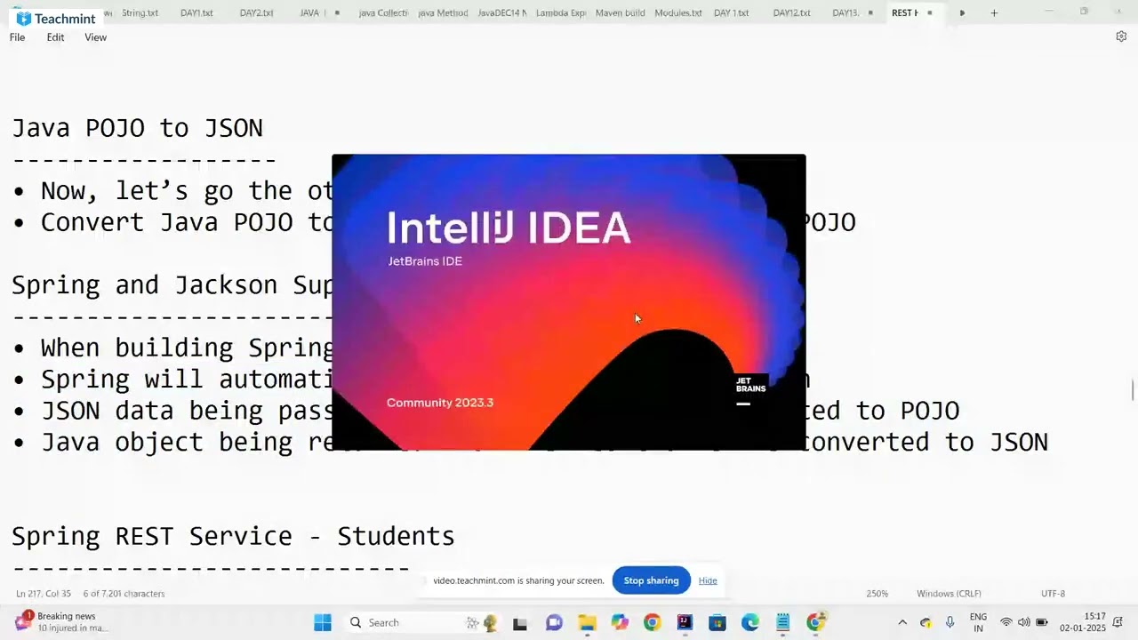
Task: Open the View menu
Action: click(x=95, y=37)
